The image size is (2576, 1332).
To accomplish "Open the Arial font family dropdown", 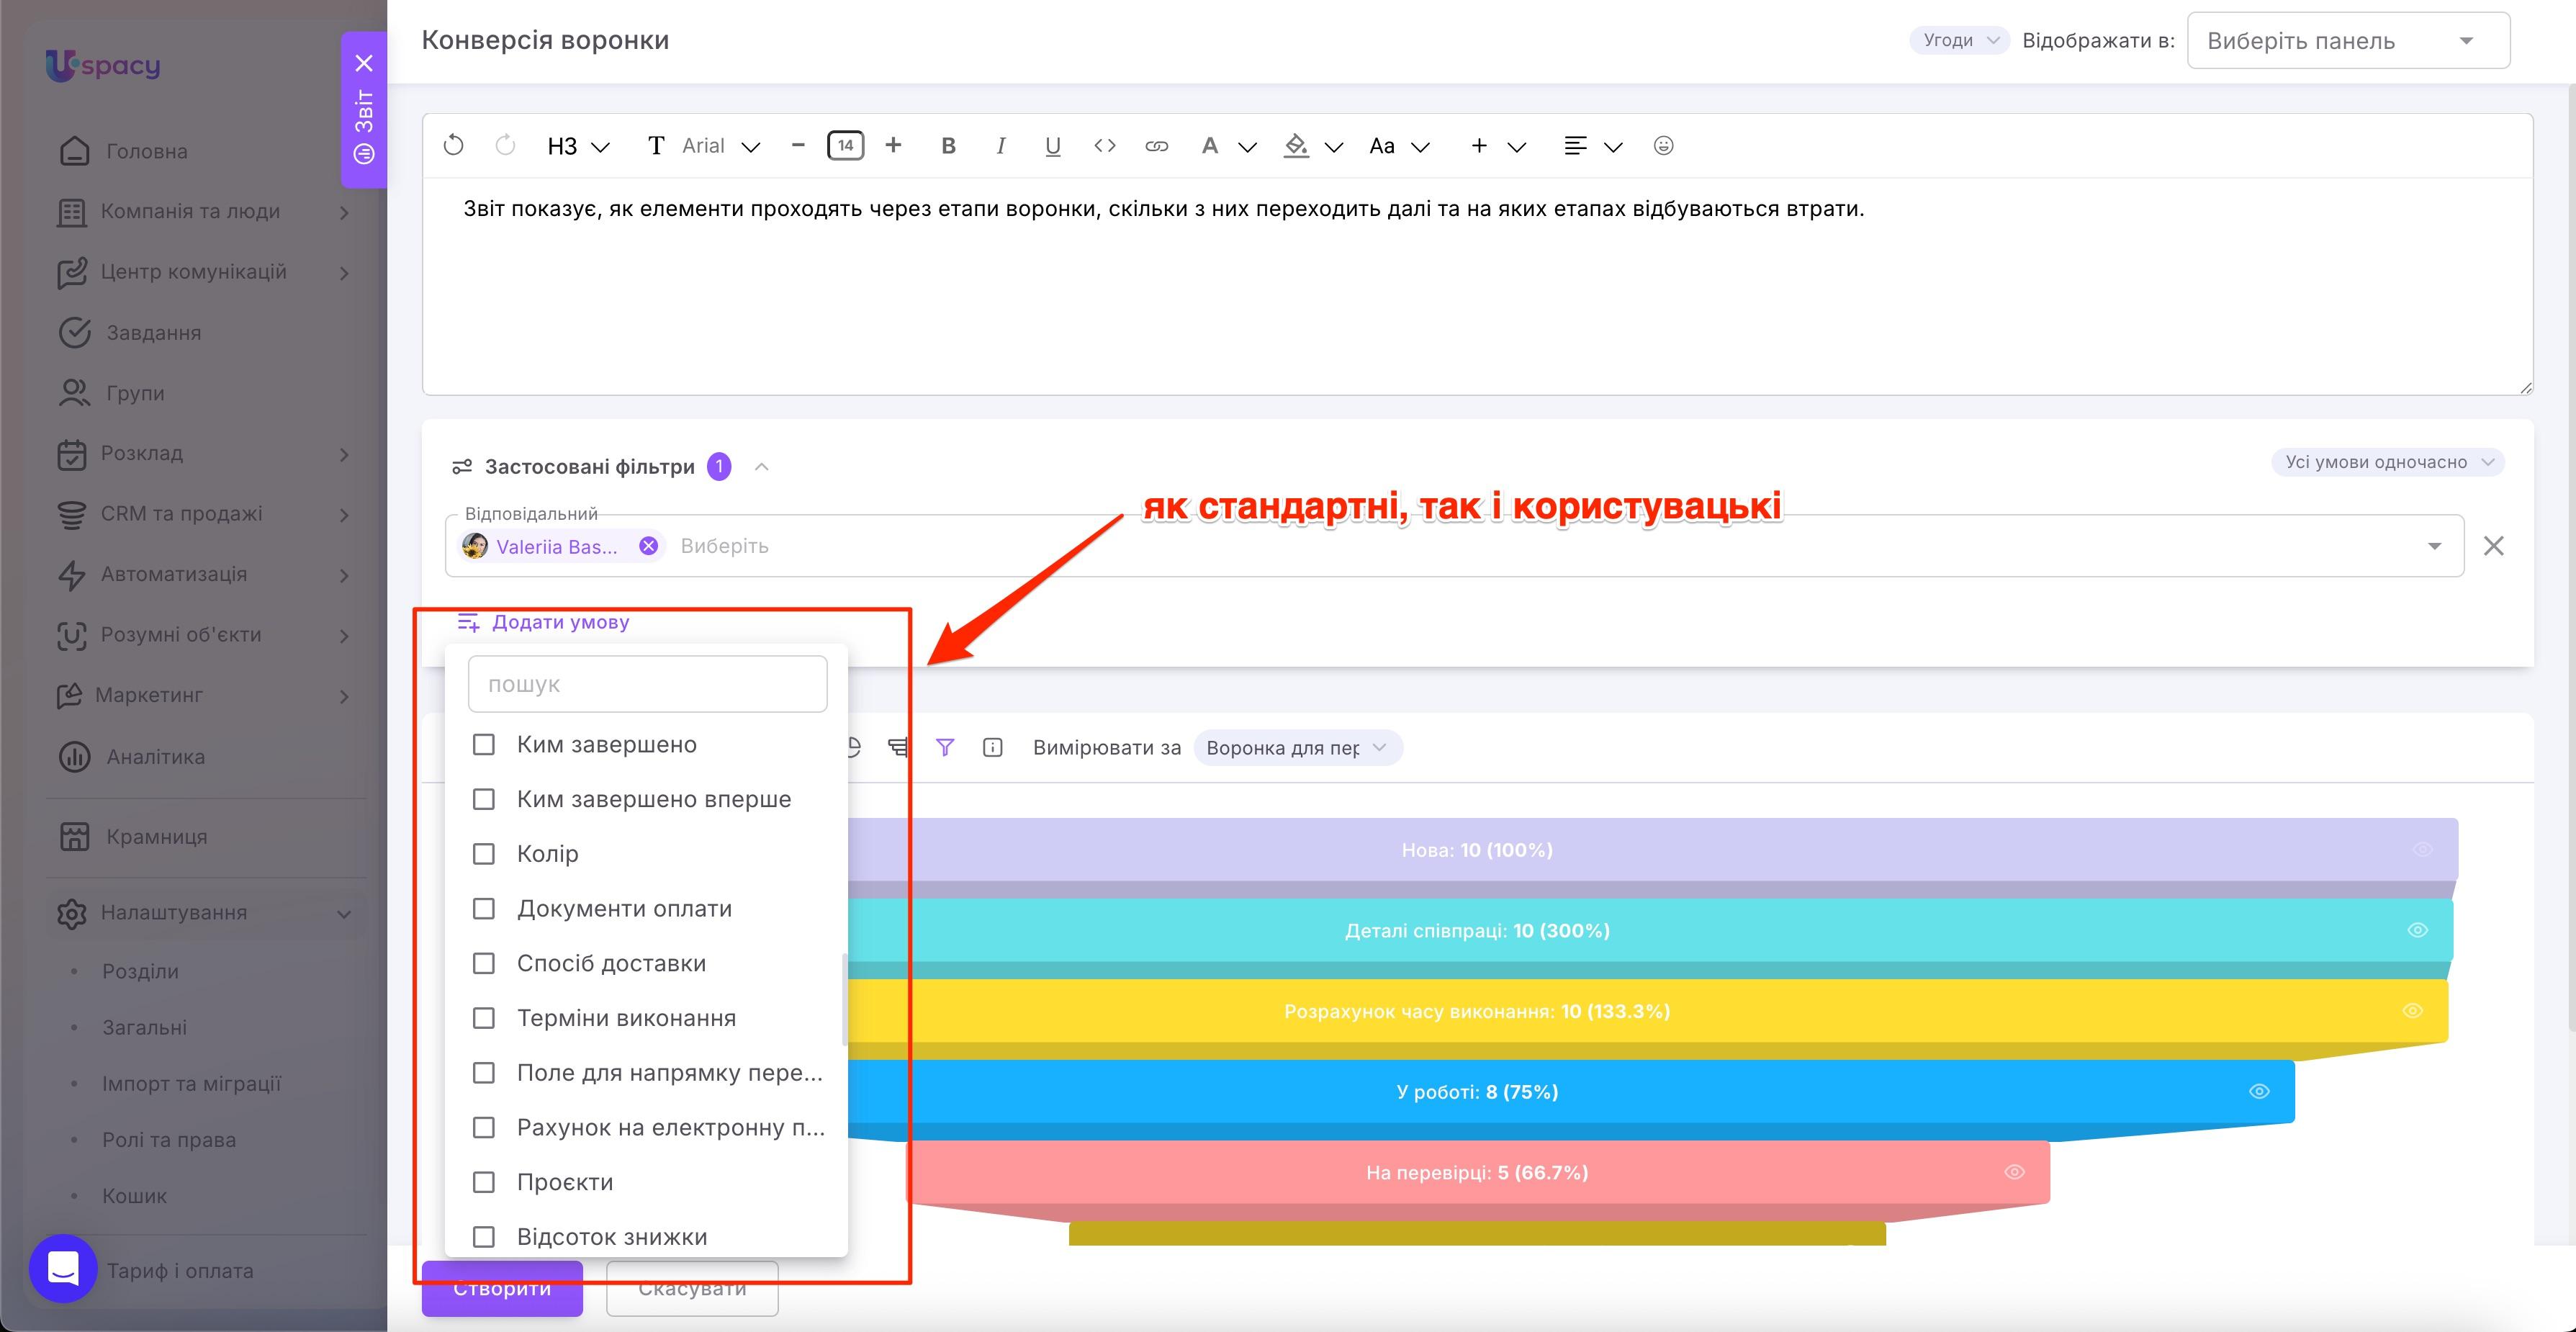I will tap(705, 146).
